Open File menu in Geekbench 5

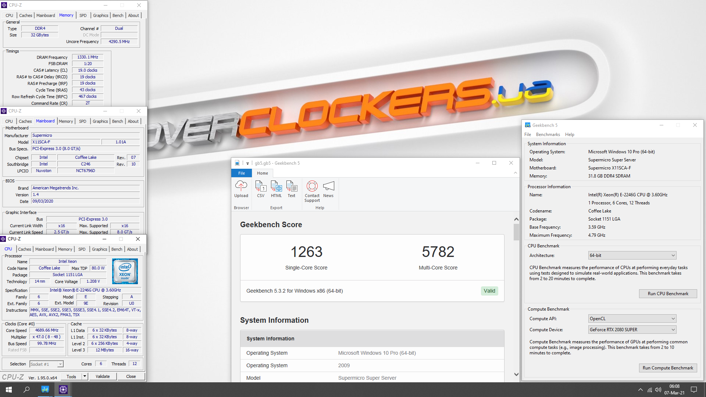coord(528,135)
